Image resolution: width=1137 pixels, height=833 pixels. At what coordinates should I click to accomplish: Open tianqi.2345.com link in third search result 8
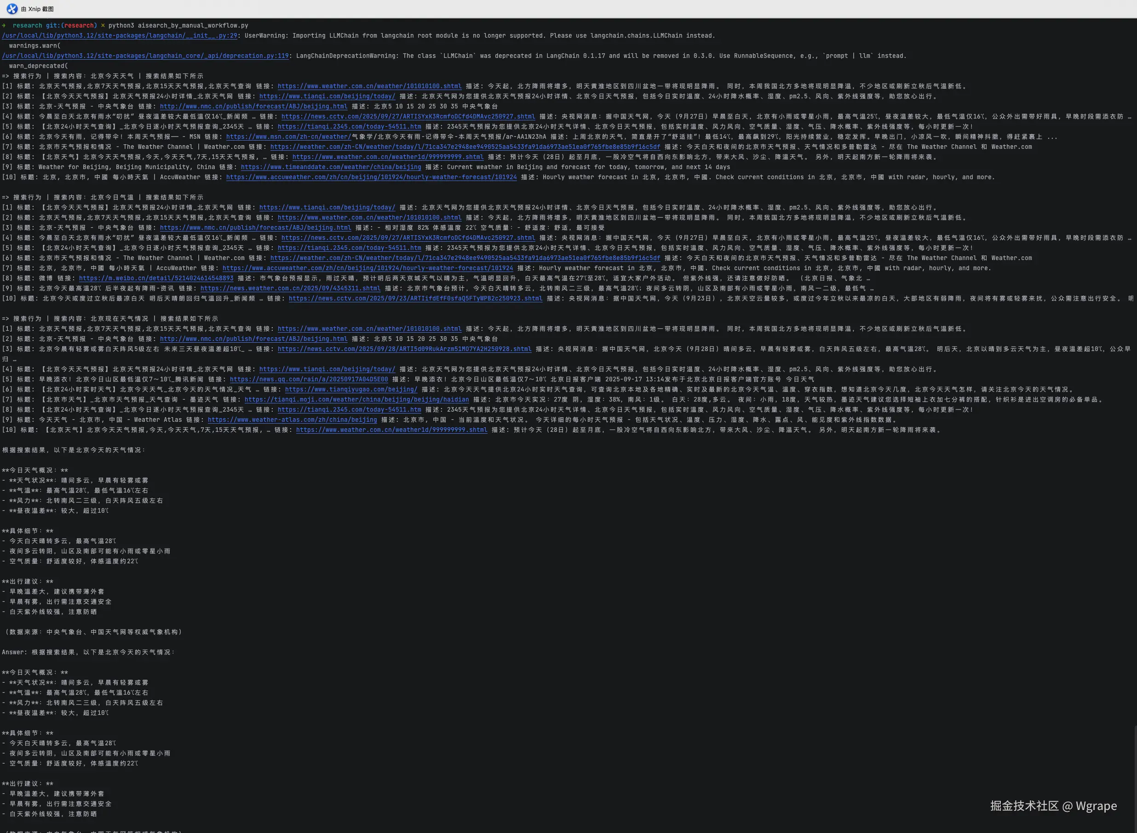pos(349,409)
